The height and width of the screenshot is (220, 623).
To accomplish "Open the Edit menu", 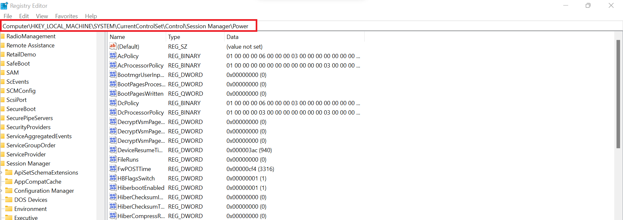I will (24, 16).
